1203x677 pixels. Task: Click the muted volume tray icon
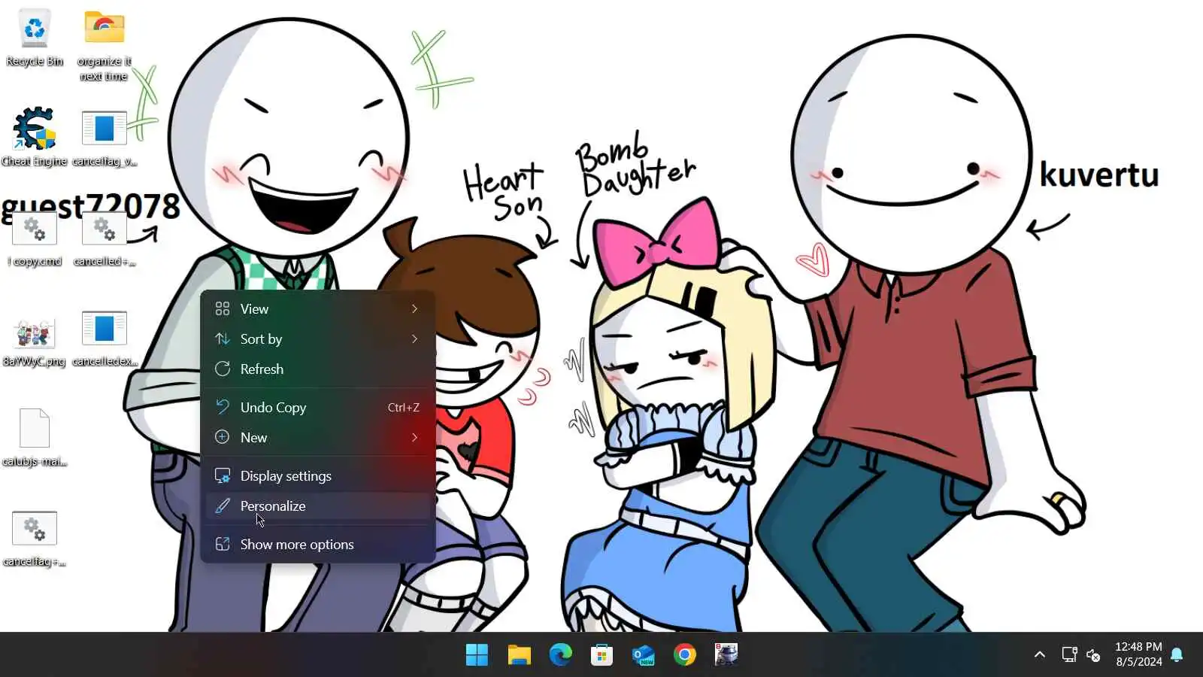tap(1094, 654)
